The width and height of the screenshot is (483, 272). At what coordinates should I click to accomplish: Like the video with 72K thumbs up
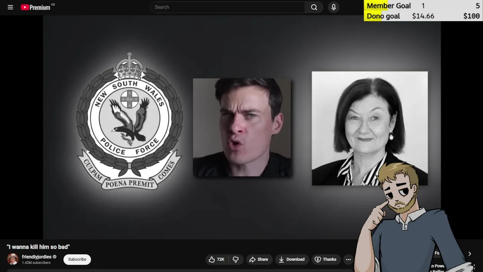(217, 260)
